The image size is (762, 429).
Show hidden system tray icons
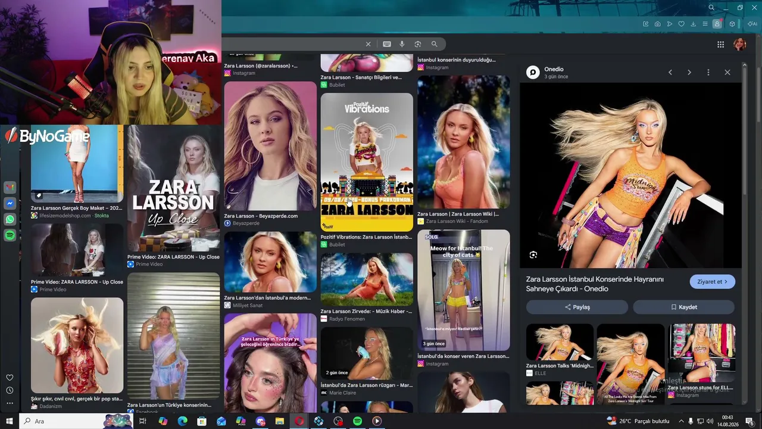click(681, 421)
